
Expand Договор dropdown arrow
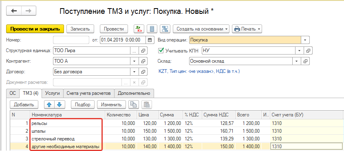(134, 72)
